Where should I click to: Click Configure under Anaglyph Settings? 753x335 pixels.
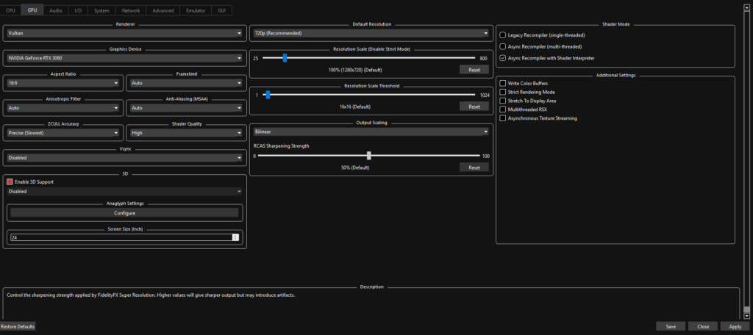click(x=124, y=213)
